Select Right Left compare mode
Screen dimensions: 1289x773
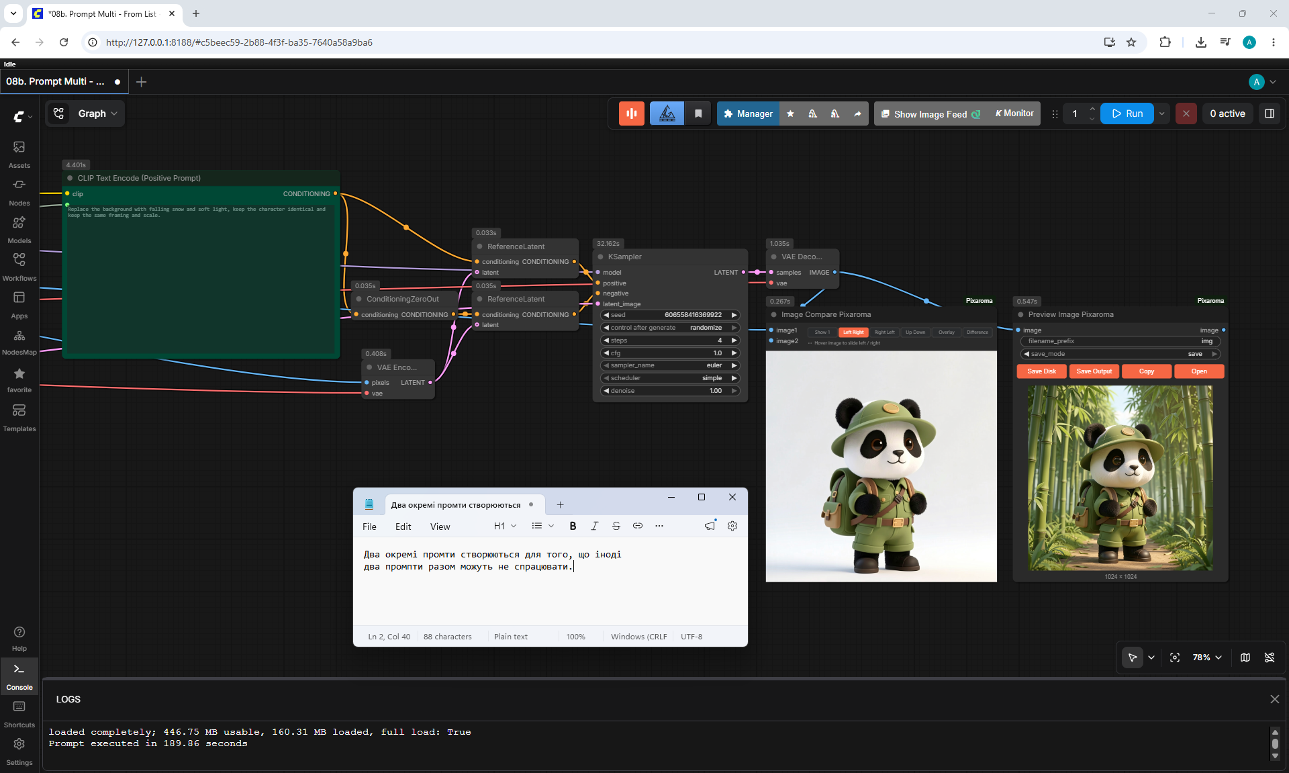tap(884, 332)
